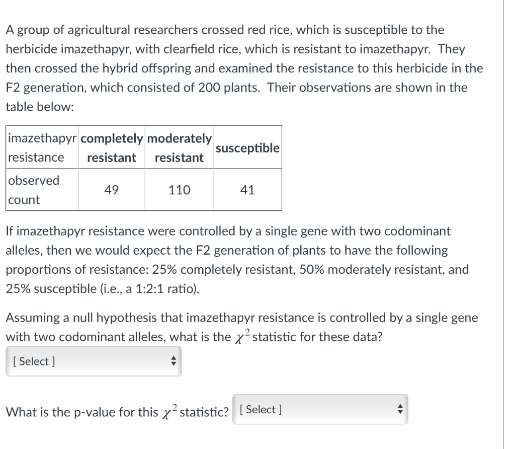Click the chi-square symbol in the p-value question
515x449 pixels.
pyautogui.click(x=169, y=411)
